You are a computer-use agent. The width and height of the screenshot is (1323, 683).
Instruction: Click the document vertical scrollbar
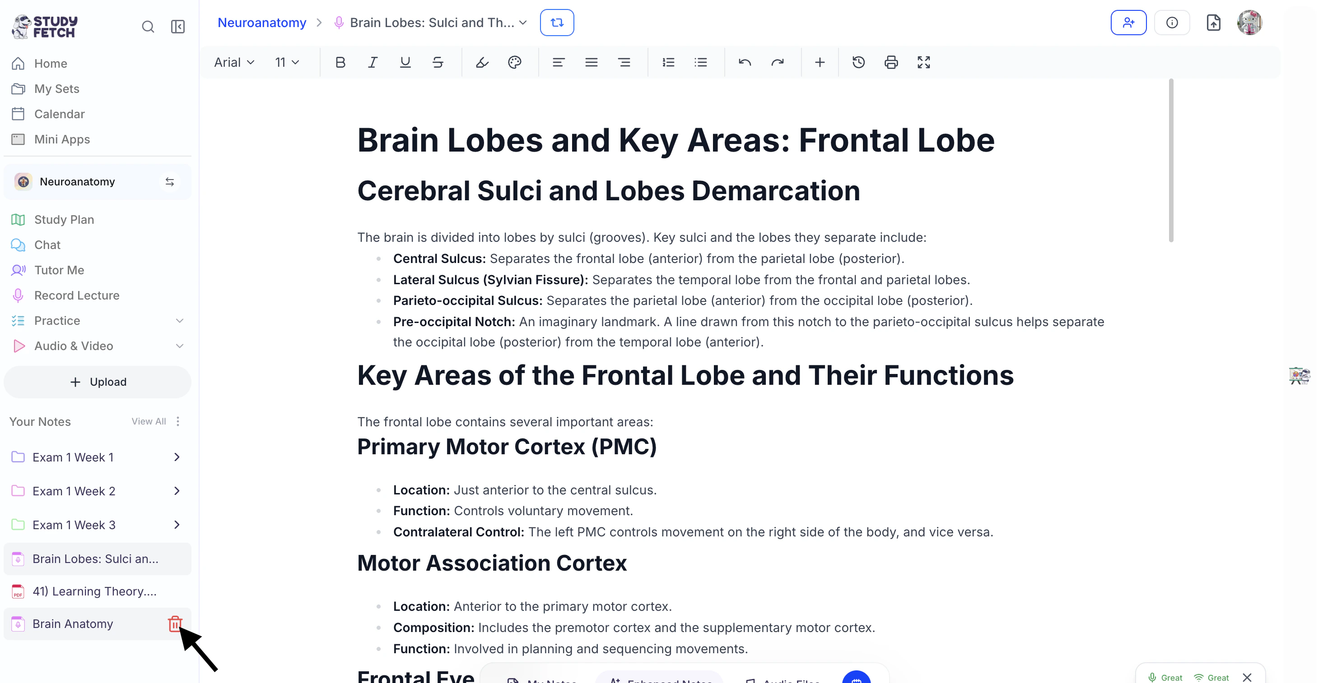(x=1171, y=160)
